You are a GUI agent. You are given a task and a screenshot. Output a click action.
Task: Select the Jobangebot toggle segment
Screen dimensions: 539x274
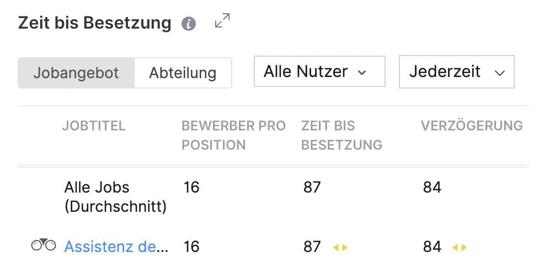[76, 73]
